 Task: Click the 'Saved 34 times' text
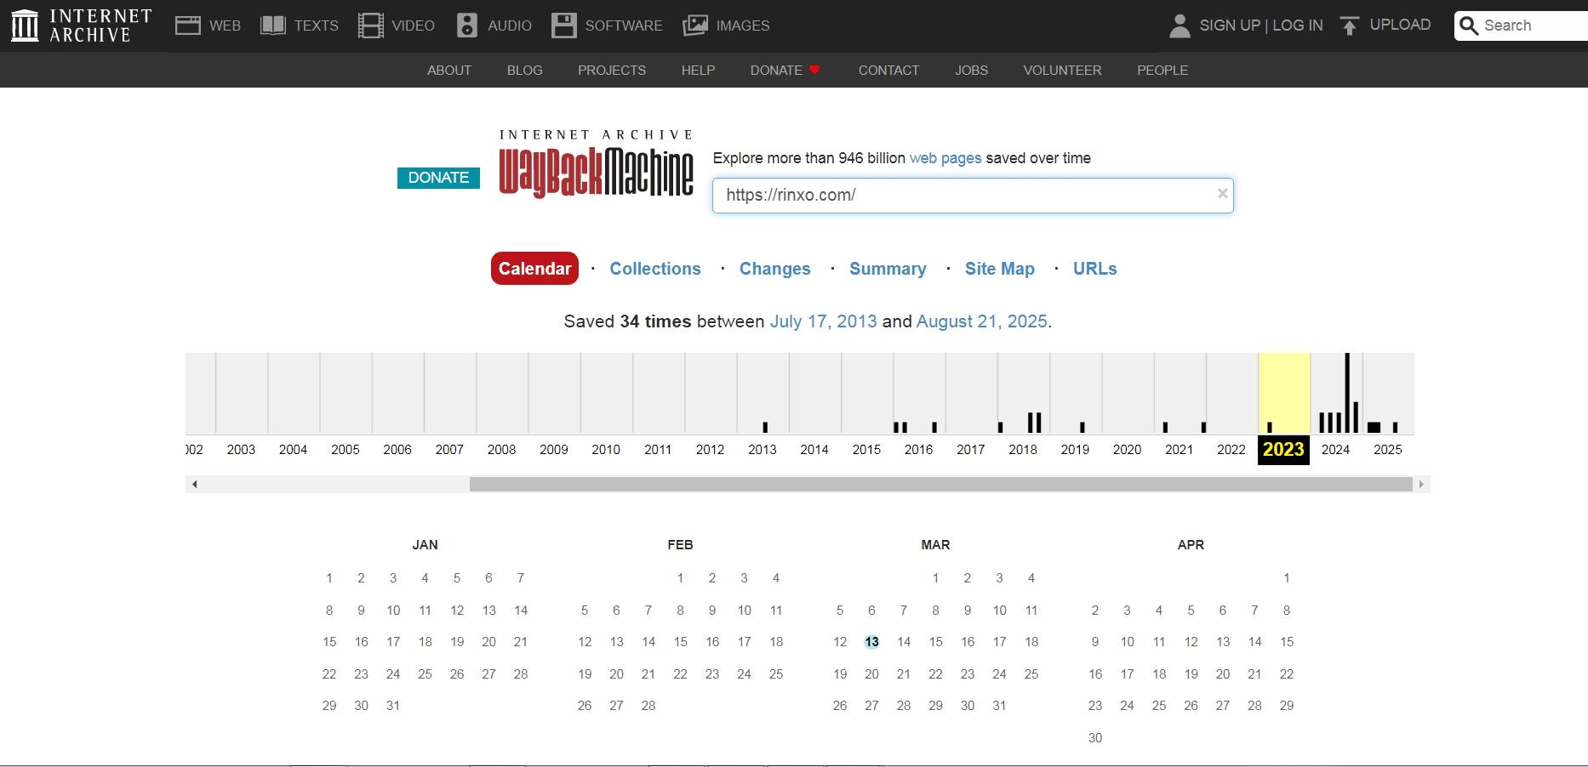627,321
